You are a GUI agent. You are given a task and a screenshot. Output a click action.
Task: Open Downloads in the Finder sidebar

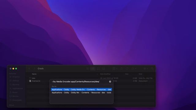coord(16,100)
